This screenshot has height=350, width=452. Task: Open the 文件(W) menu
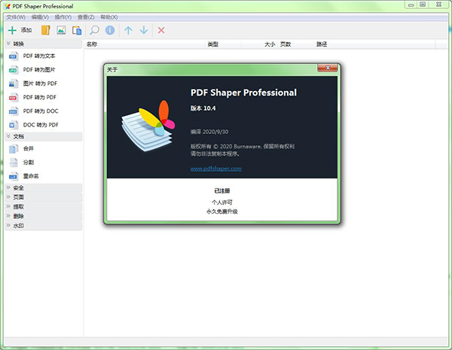16,17
